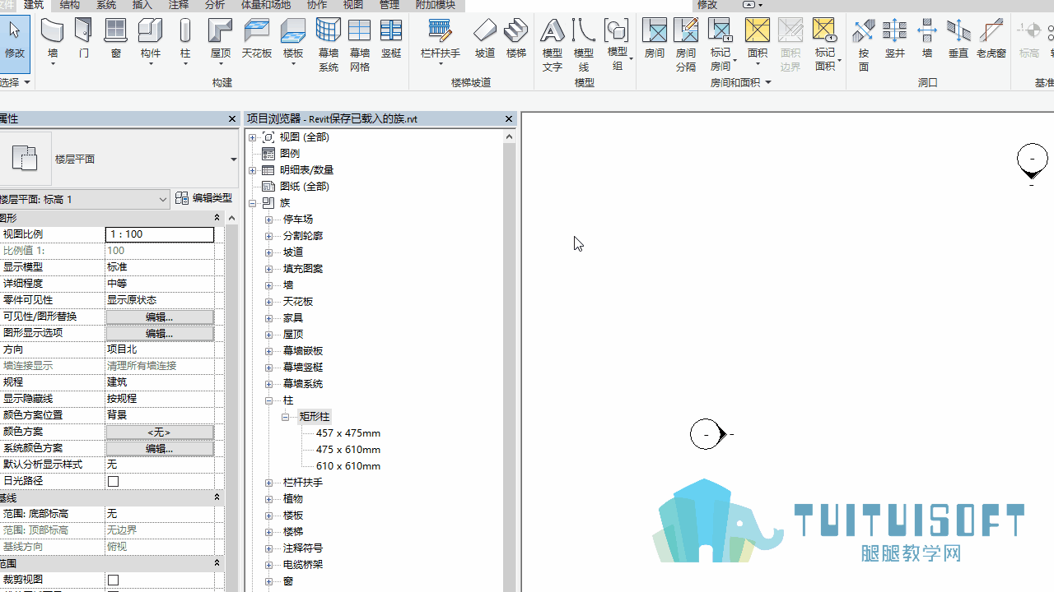Select the Curtain System (幕墙系统) icon
The width and height of the screenshot is (1054, 592).
(328, 30)
